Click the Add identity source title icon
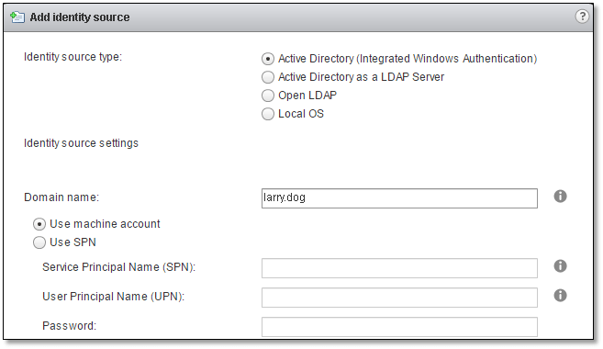Image resolution: width=603 pixels, height=349 pixels. 17,17
